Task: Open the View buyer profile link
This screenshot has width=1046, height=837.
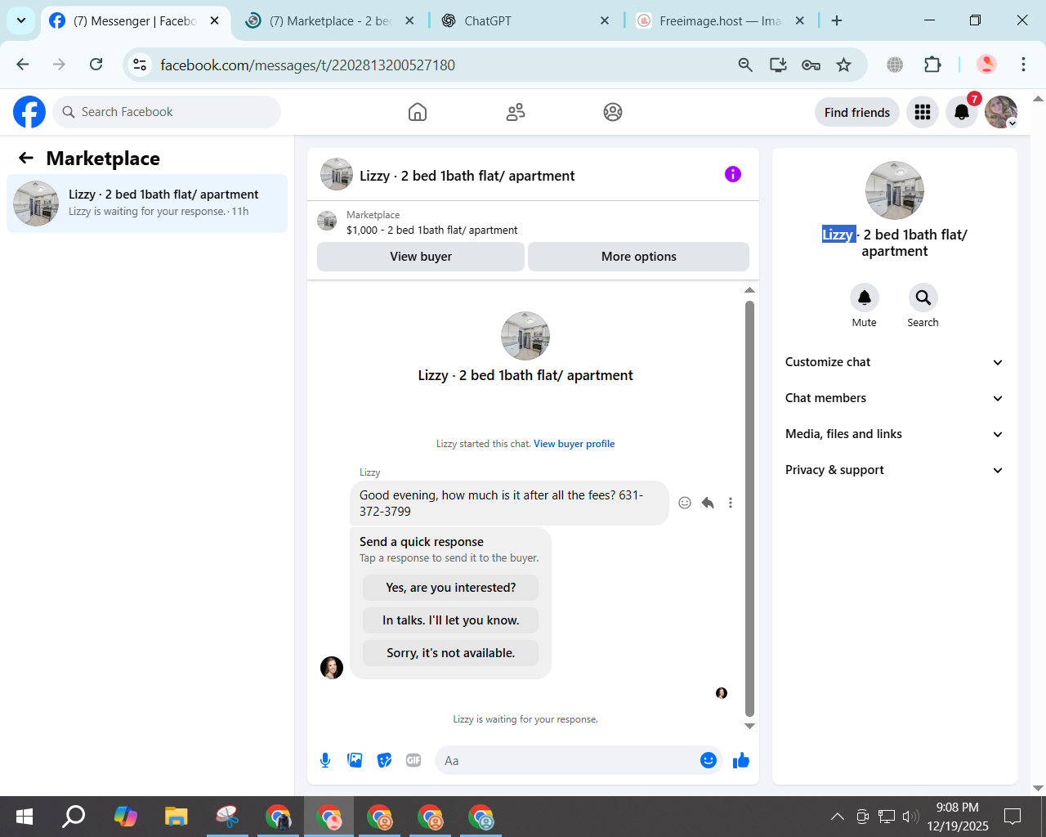Action: point(574,444)
